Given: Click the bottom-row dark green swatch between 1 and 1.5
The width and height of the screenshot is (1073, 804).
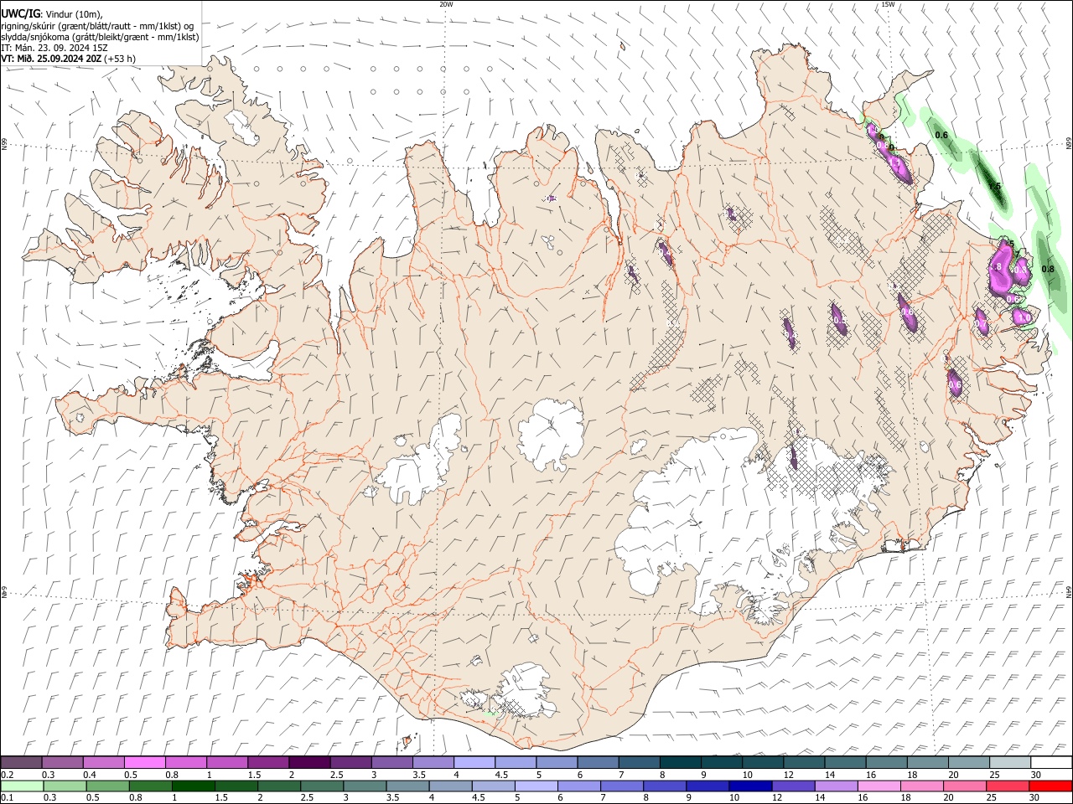Looking at the screenshot, I should [193, 786].
